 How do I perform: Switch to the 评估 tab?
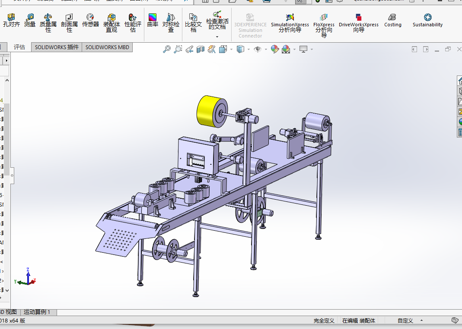coord(19,47)
